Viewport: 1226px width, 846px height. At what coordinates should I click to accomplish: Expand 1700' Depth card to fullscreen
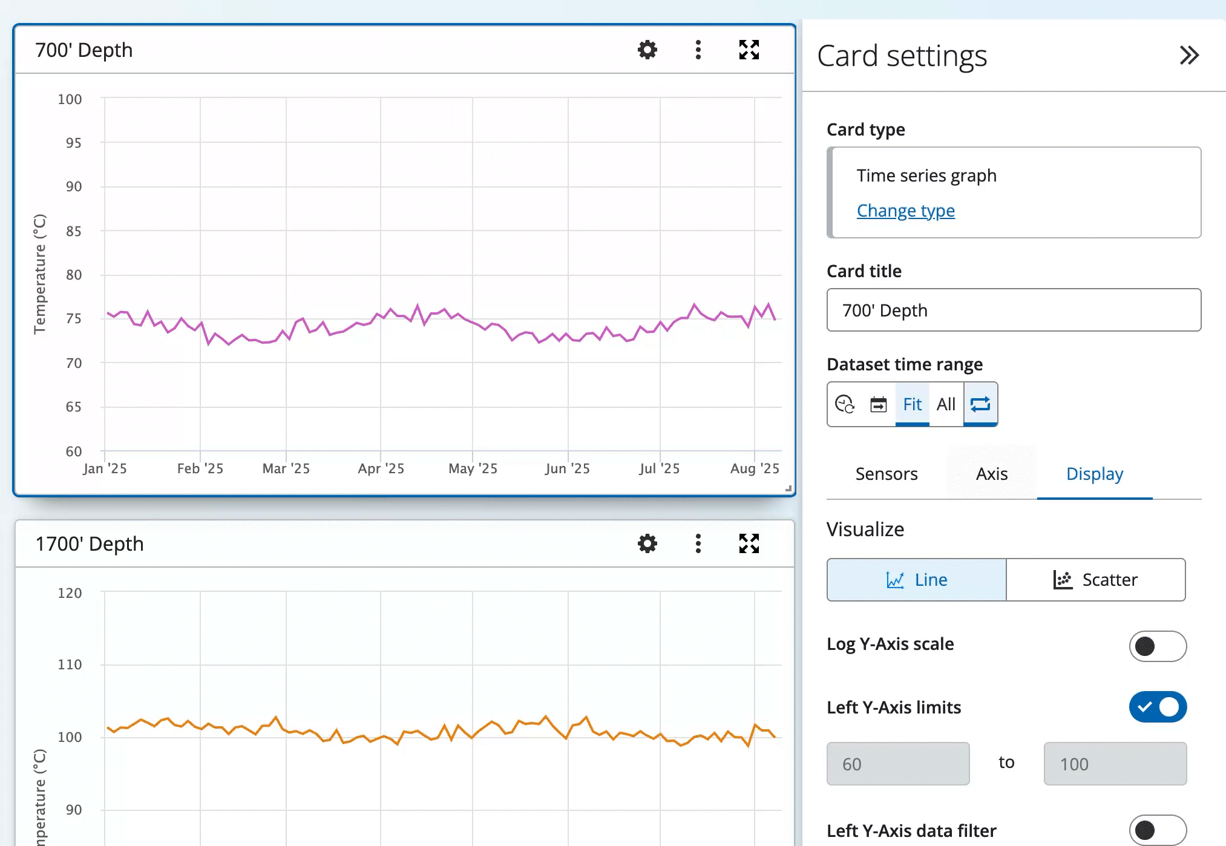749,543
